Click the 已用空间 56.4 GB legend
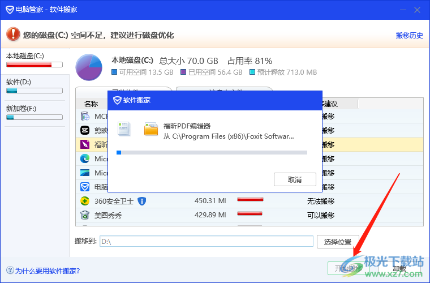The image size is (430, 283). coord(212,72)
